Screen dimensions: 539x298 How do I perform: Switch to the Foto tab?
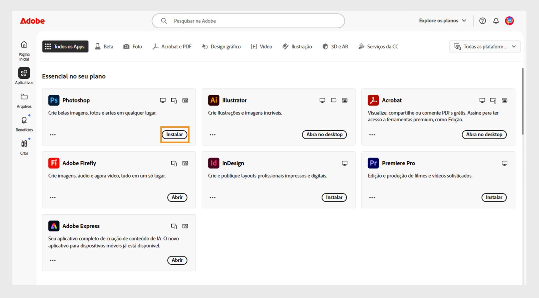point(133,47)
